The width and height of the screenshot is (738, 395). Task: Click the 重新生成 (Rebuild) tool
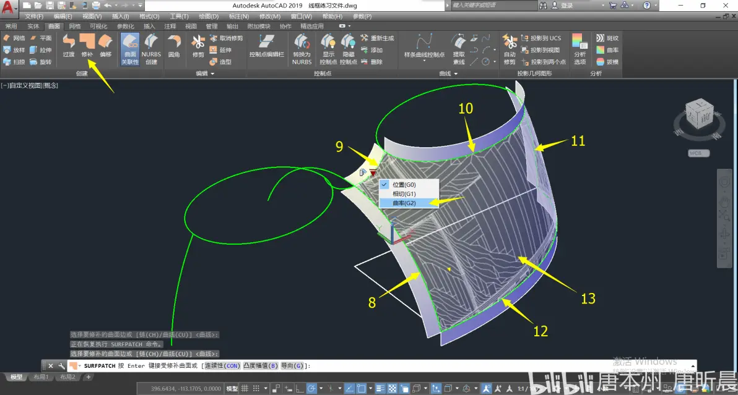coord(378,38)
